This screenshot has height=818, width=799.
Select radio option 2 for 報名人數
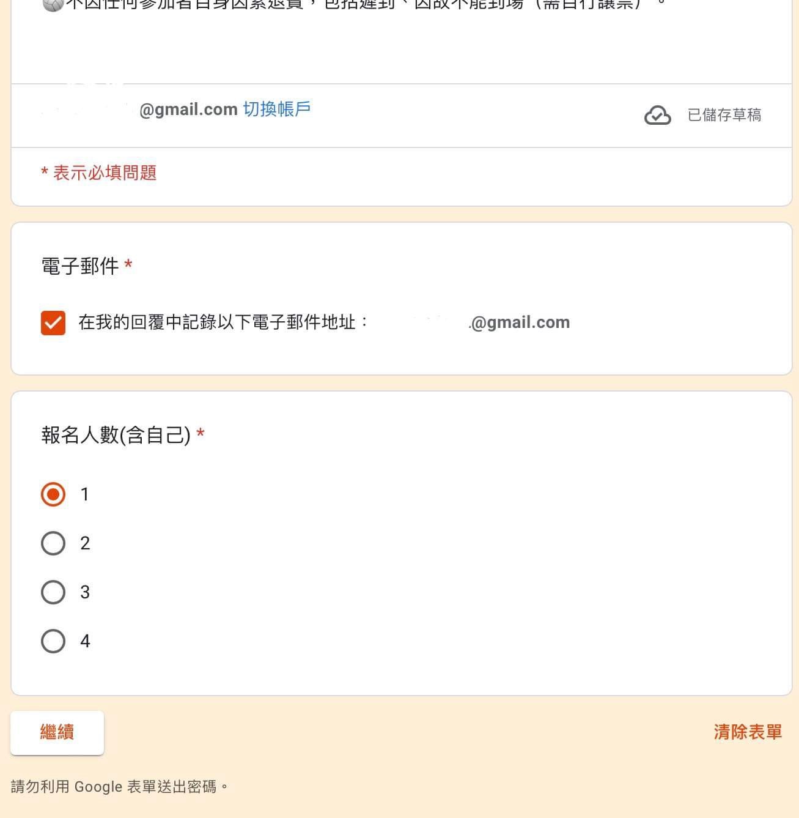(x=53, y=543)
